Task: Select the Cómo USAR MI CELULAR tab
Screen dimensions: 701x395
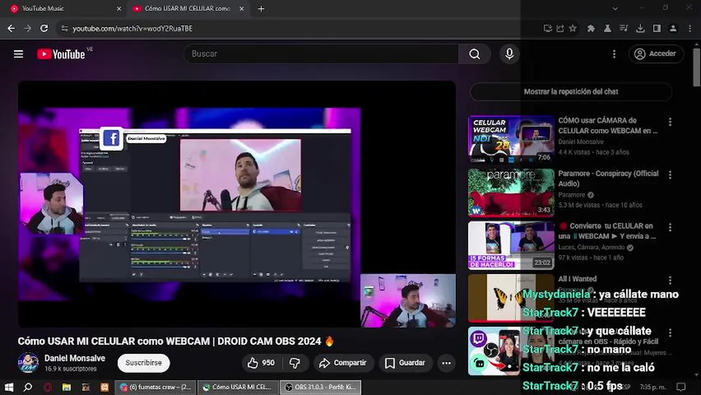Action: [x=189, y=9]
